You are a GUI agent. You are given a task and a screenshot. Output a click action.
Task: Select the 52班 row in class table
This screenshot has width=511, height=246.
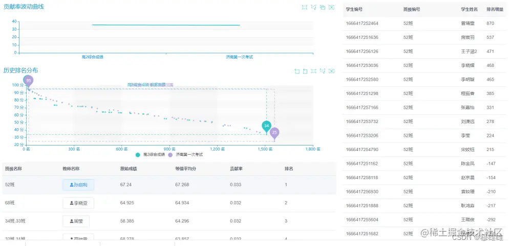tap(169, 185)
